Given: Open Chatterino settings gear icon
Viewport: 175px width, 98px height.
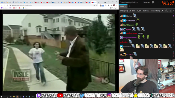Looking at the screenshot, I should [x=153, y=2].
